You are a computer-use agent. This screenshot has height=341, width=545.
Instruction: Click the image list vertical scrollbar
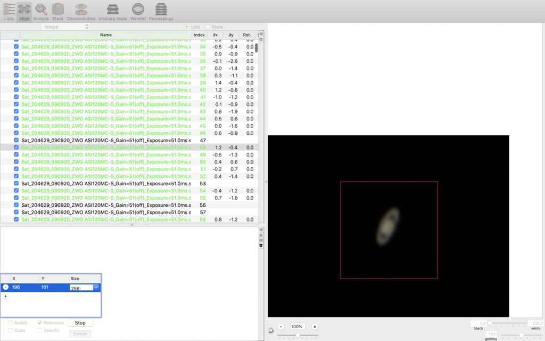coord(257,47)
